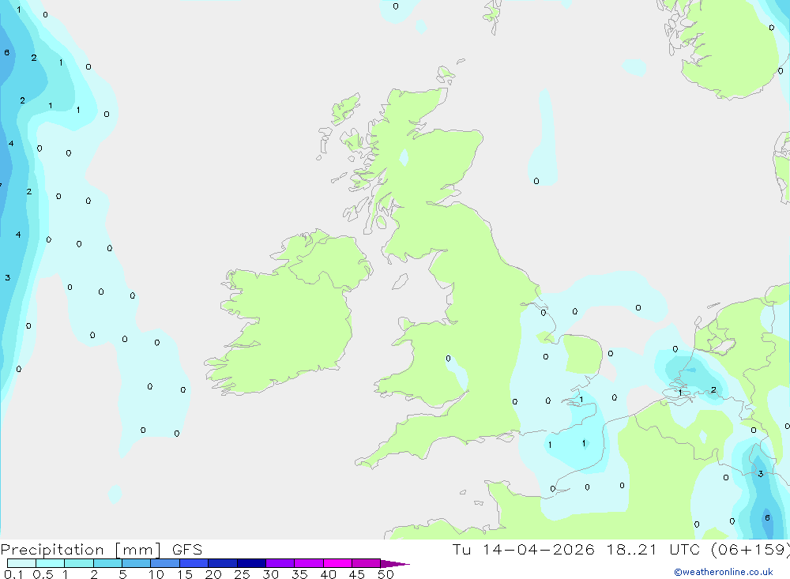Click the 2–5 mm legend color segment

pos(107,563)
